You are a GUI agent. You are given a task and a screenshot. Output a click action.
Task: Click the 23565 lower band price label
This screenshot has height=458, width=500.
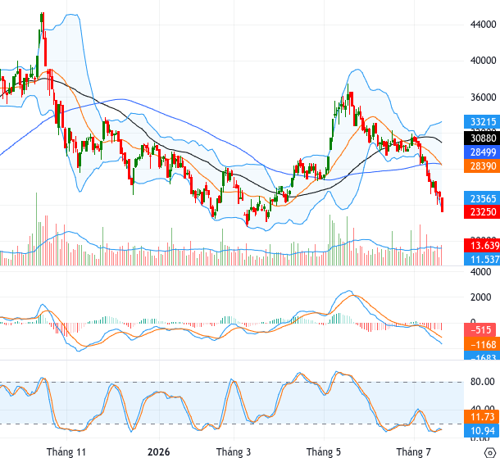click(482, 198)
